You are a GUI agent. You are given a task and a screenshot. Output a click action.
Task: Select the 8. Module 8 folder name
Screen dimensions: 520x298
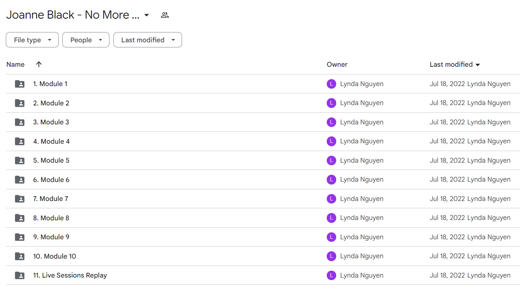coord(51,218)
